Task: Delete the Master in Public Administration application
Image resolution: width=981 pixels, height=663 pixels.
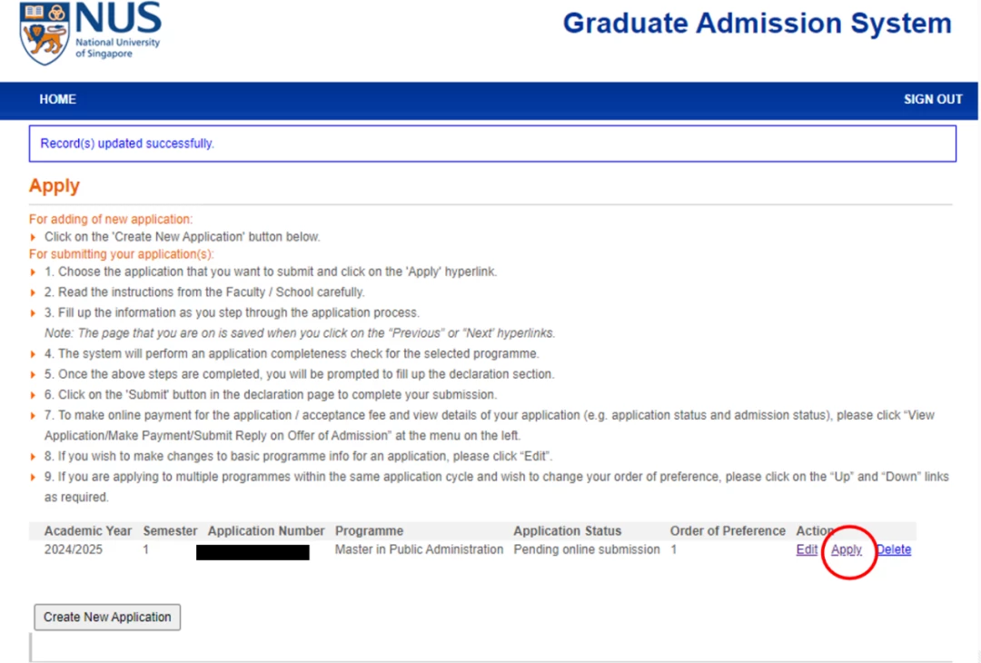Action: pos(894,549)
